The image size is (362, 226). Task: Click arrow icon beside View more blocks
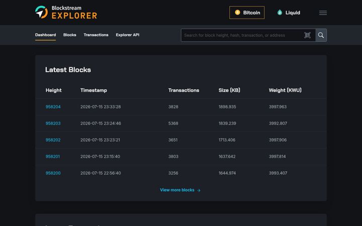coord(199,190)
